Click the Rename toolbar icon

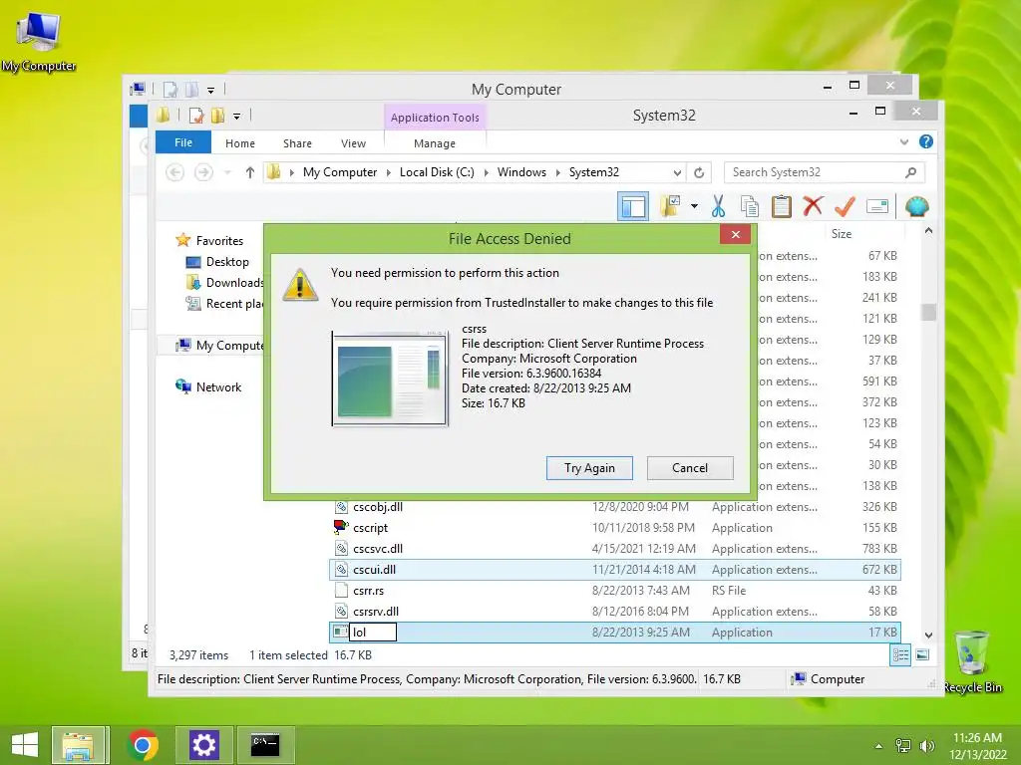point(877,207)
